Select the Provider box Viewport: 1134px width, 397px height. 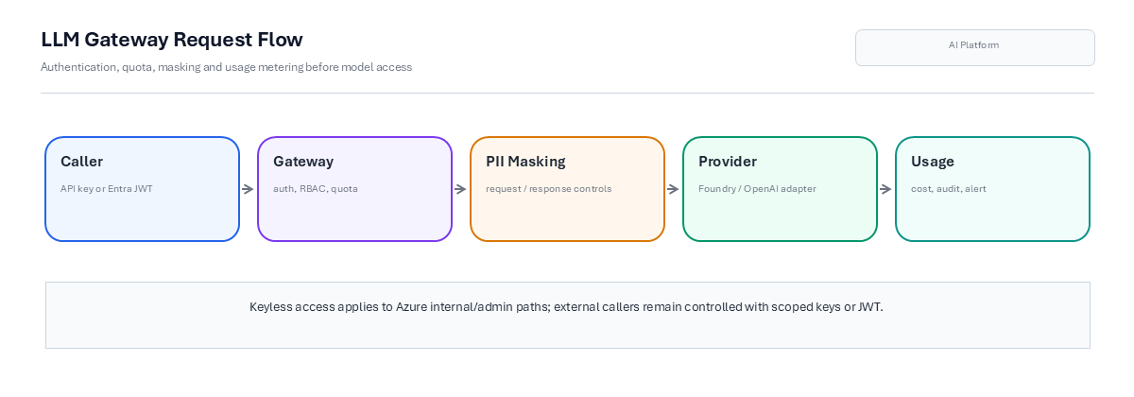(x=781, y=189)
